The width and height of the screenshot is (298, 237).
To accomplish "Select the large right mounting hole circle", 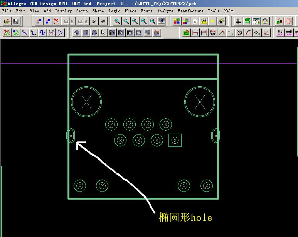I will click(200, 102).
